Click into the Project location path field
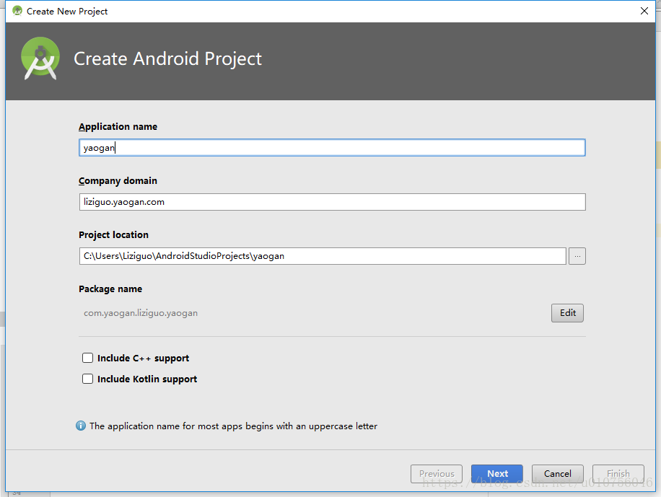 tap(323, 256)
